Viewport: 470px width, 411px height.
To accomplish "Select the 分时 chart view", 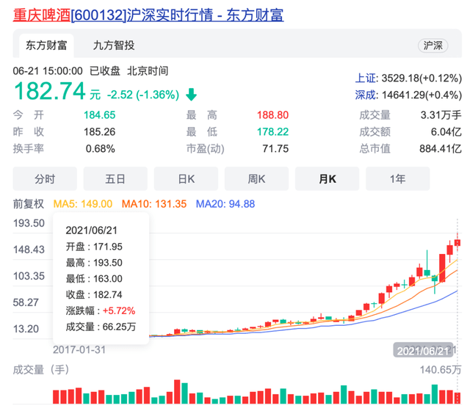I will 45,179.
